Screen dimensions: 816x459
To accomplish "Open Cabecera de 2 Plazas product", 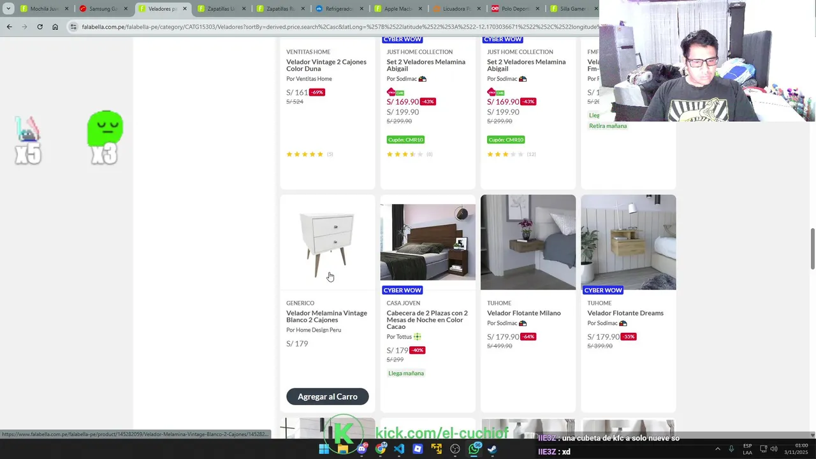I will click(427, 320).
